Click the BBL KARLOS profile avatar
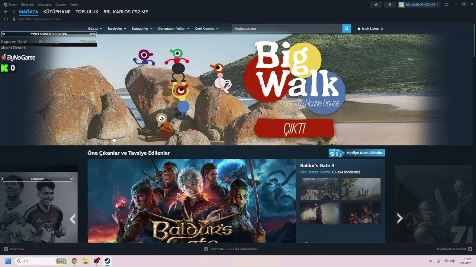This screenshot has width=476, height=267. pos(401,4)
